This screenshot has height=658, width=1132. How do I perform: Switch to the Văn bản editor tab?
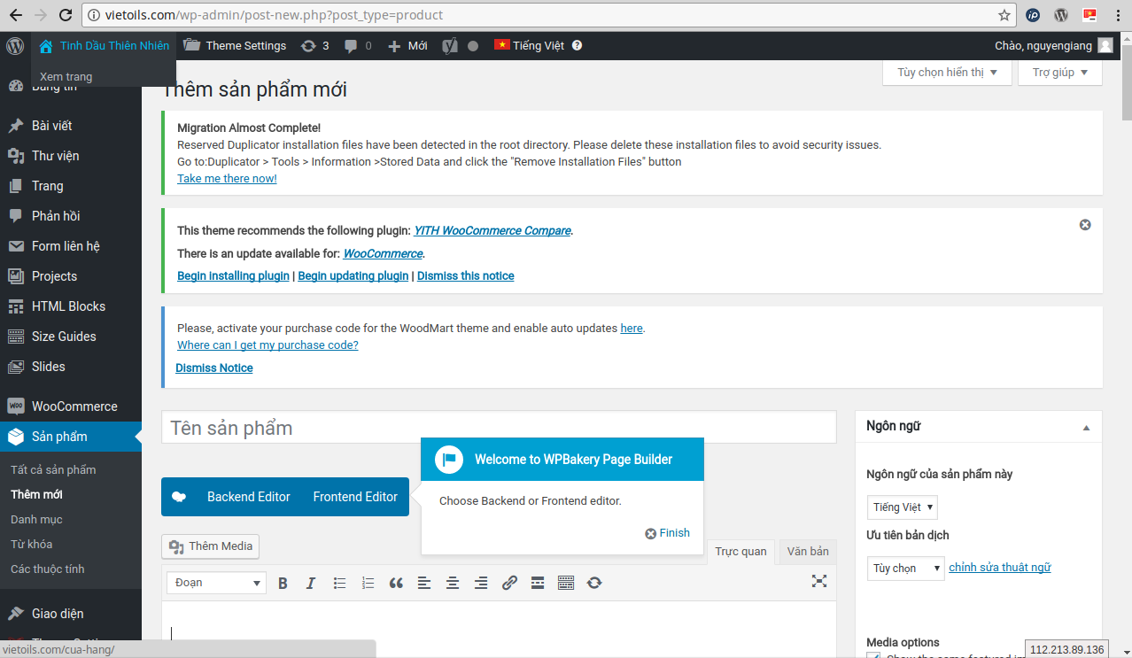coord(808,552)
